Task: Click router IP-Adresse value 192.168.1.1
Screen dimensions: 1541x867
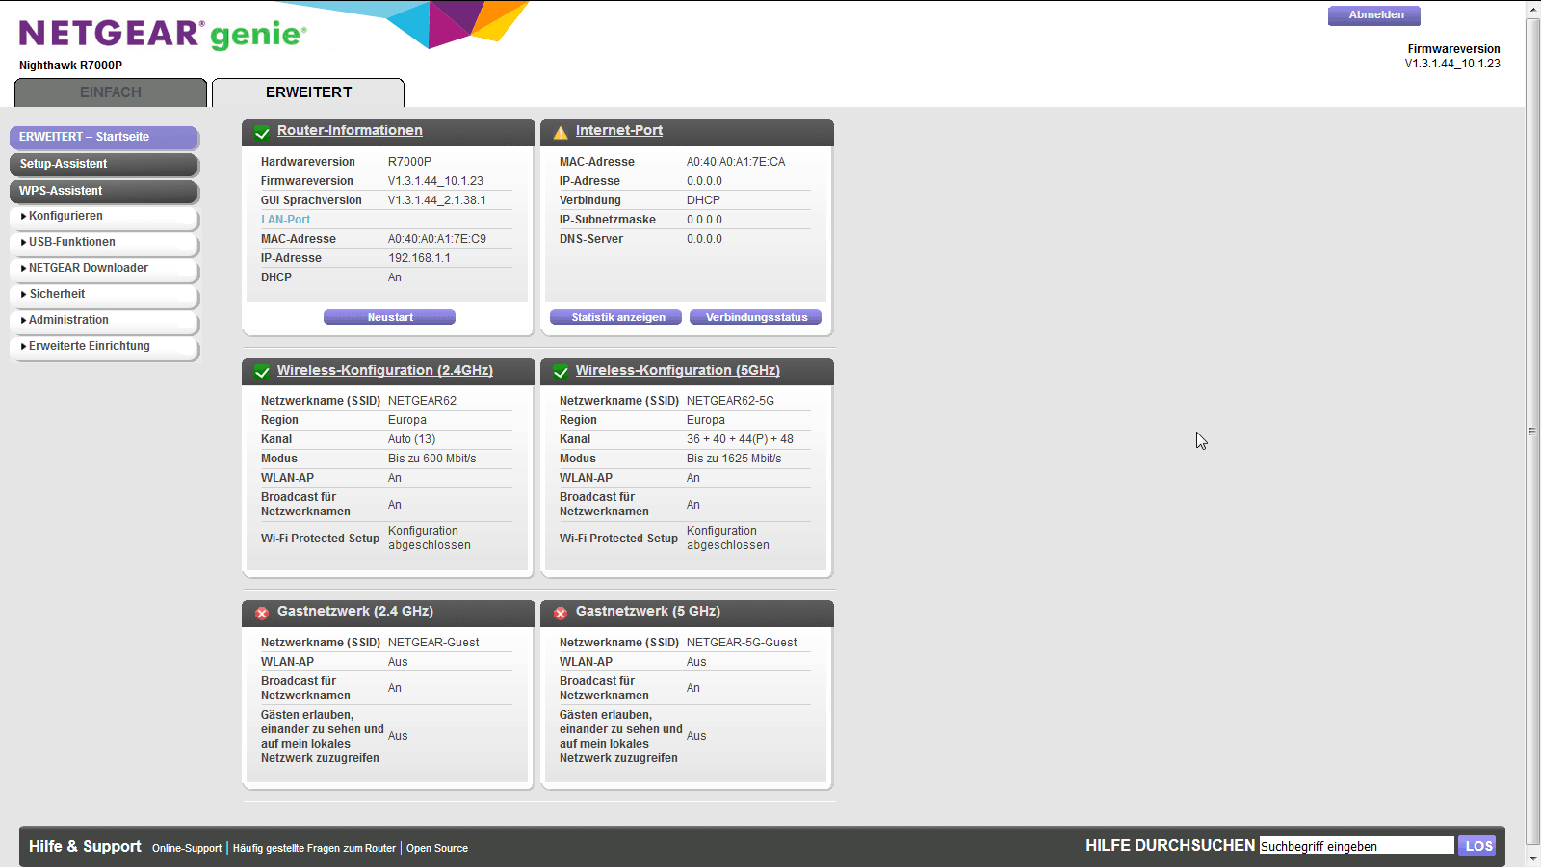Action: point(419,258)
